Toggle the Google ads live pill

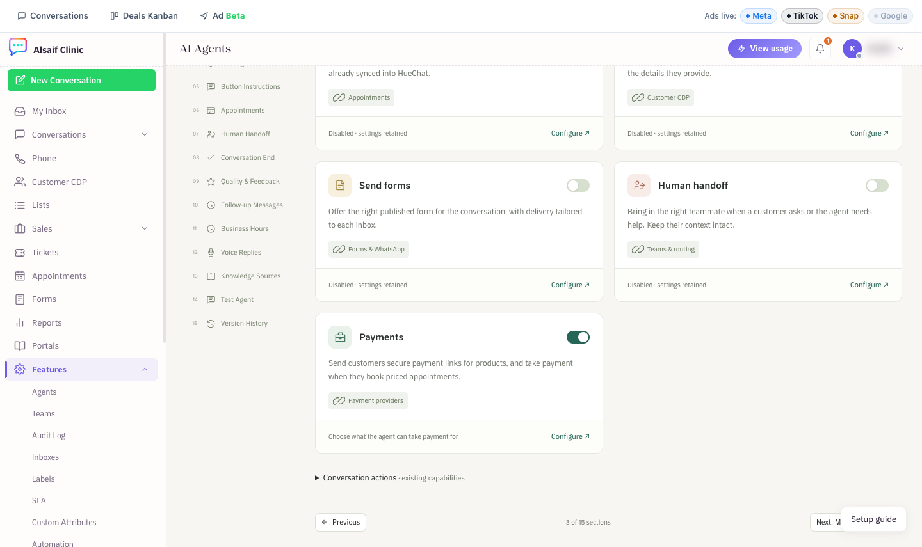point(891,16)
